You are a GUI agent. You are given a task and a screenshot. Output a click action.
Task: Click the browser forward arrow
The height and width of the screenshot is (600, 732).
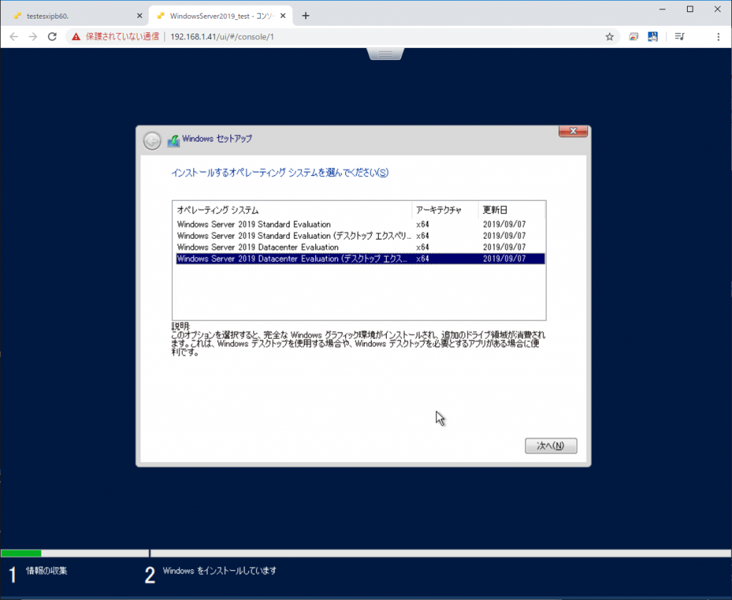(x=33, y=36)
